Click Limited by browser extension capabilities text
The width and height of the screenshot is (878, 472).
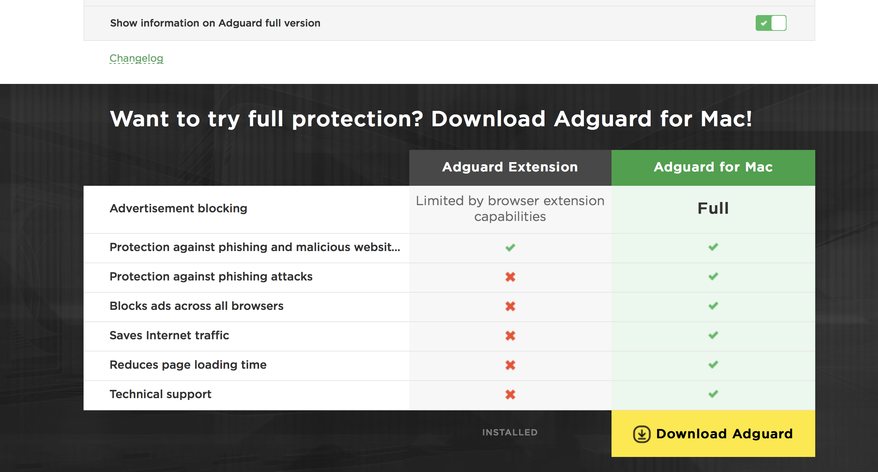(x=510, y=209)
